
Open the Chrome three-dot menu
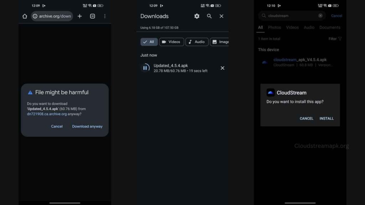point(104,16)
